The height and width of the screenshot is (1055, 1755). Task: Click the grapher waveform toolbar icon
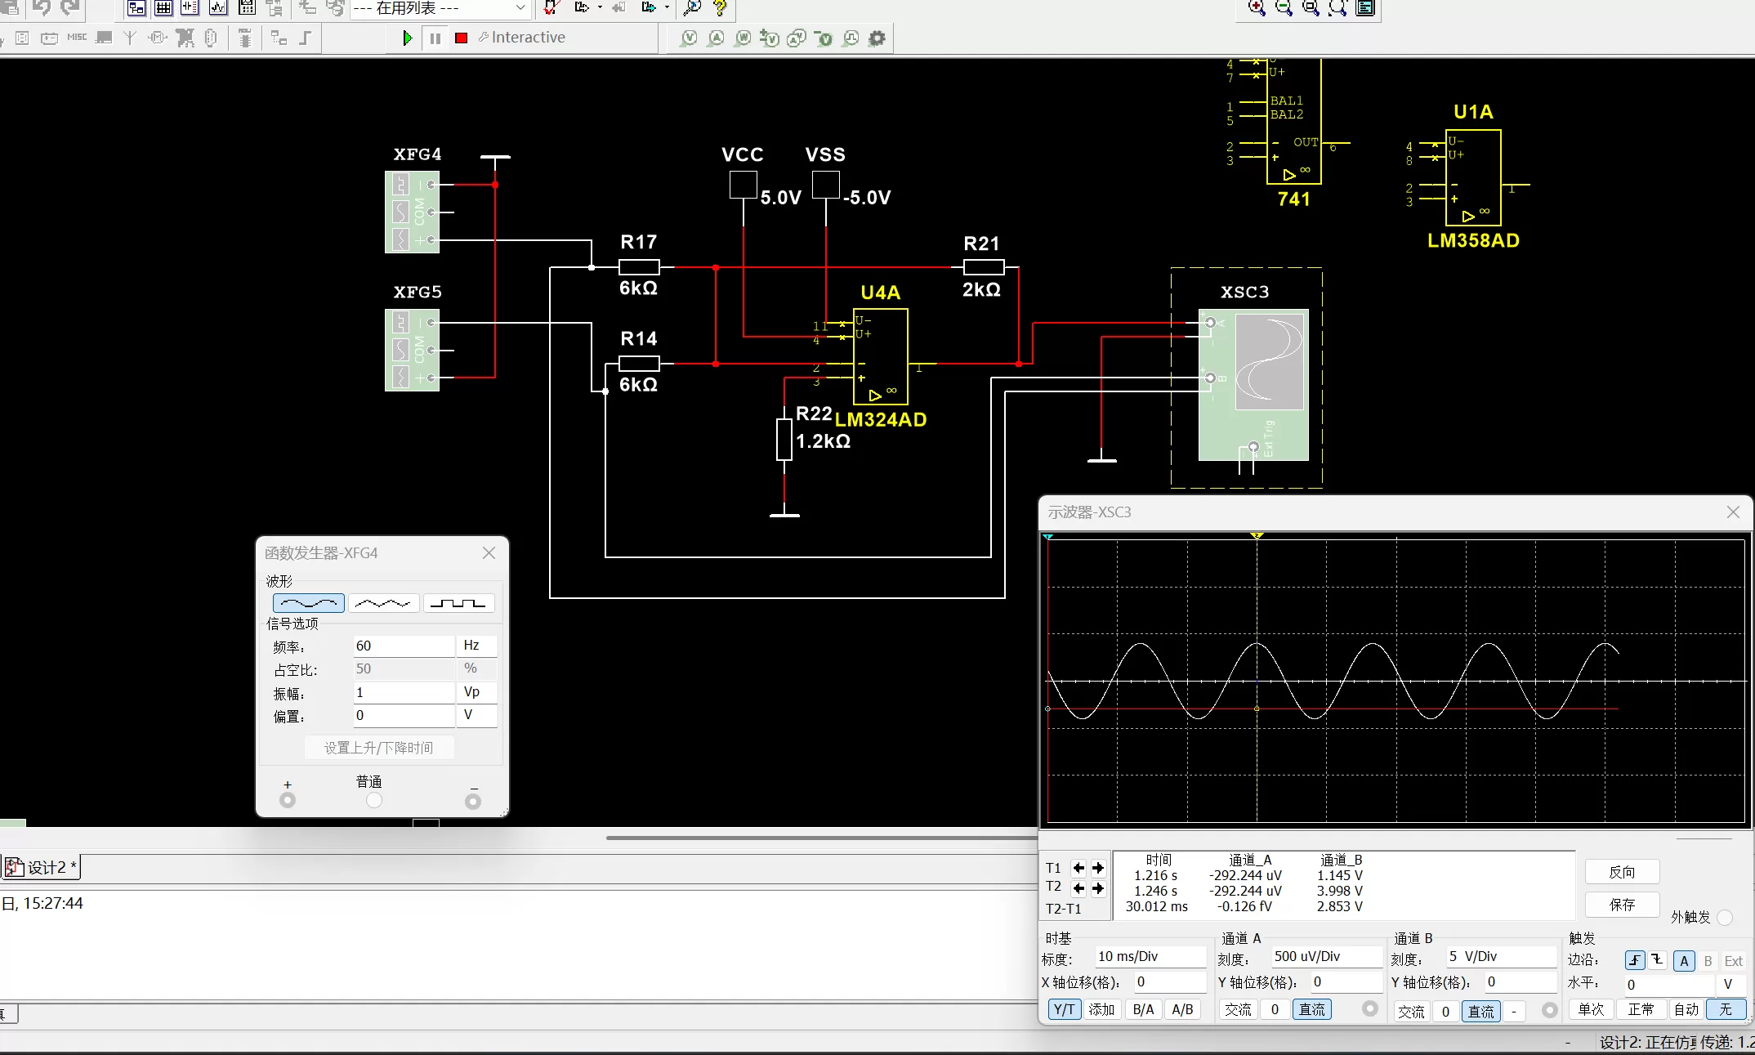[217, 8]
